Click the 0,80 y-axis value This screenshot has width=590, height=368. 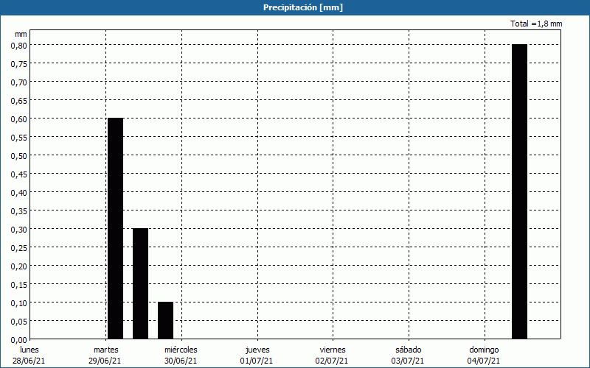click(19, 46)
